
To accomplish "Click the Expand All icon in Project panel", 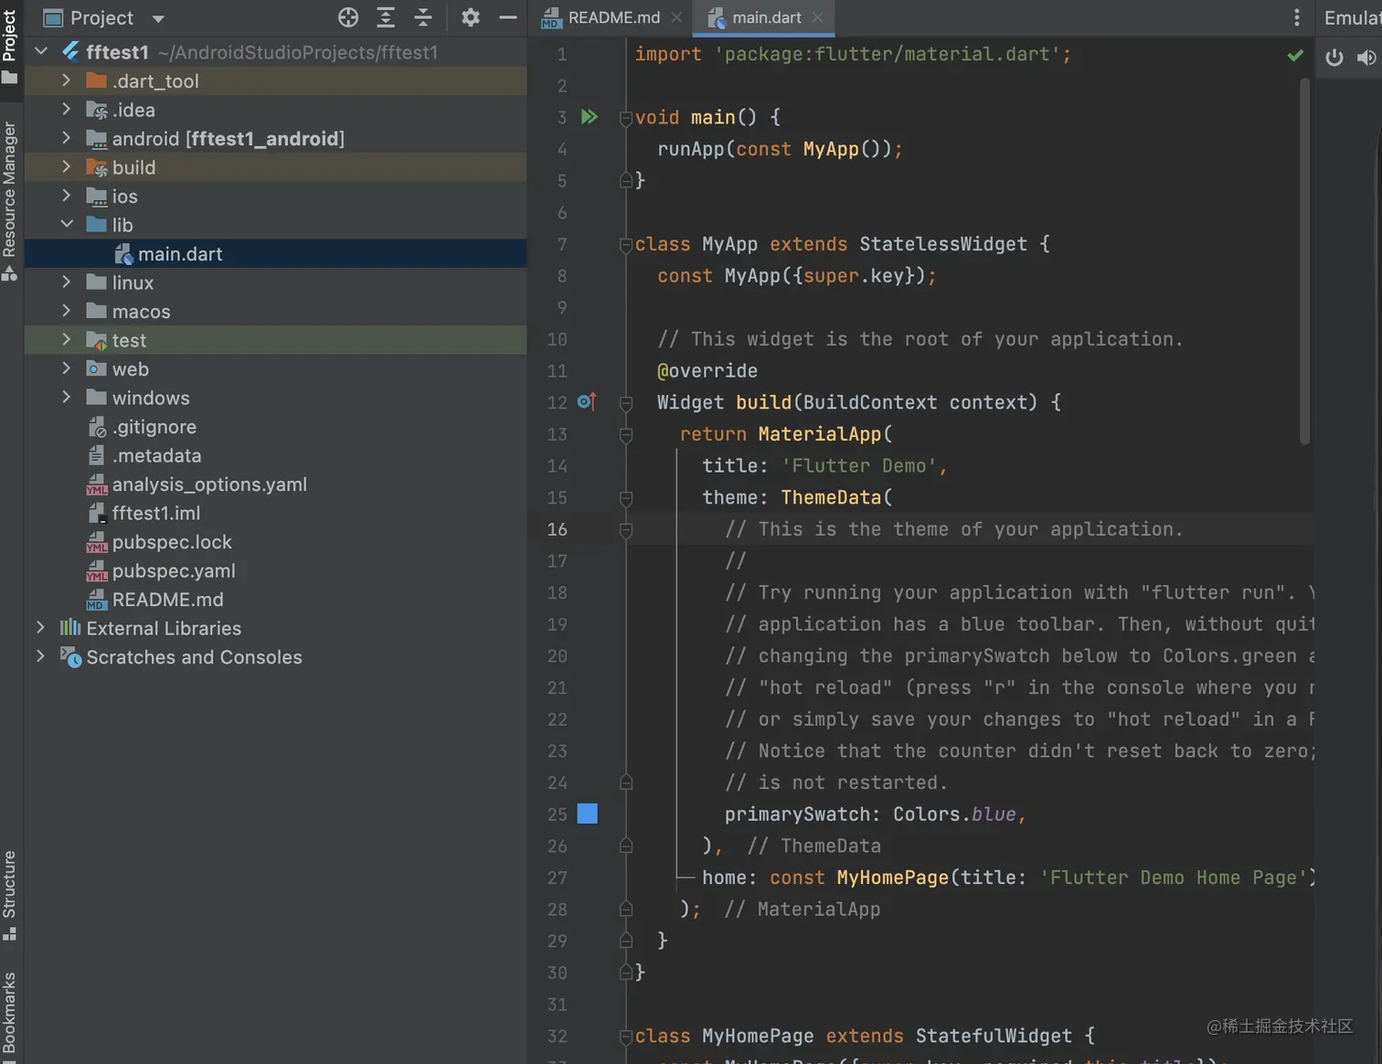I will [x=386, y=17].
